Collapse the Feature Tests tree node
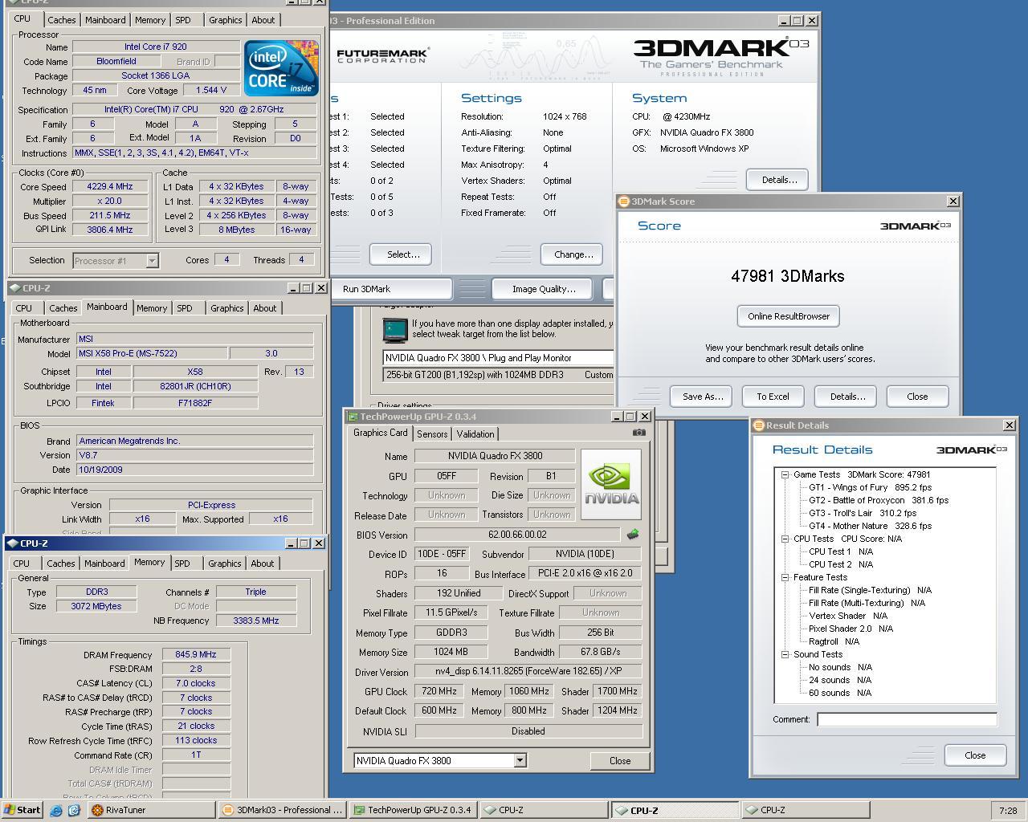The height and width of the screenshot is (822, 1028). 785,577
